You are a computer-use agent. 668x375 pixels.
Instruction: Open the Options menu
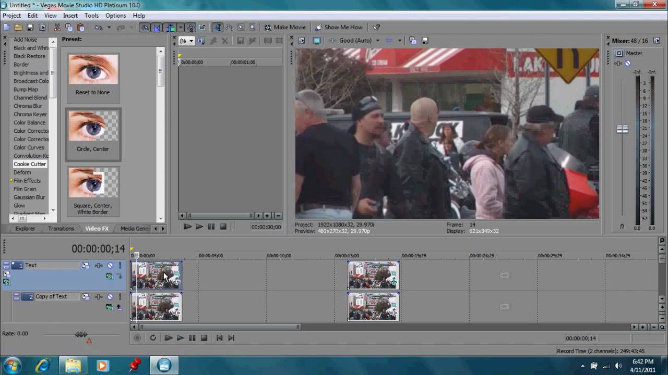point(116,16)
